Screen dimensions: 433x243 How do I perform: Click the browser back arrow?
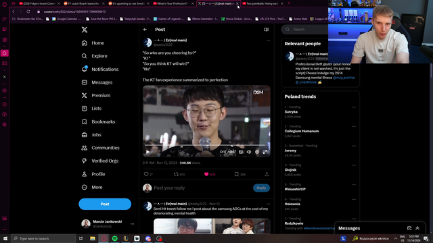coord(14,11)
